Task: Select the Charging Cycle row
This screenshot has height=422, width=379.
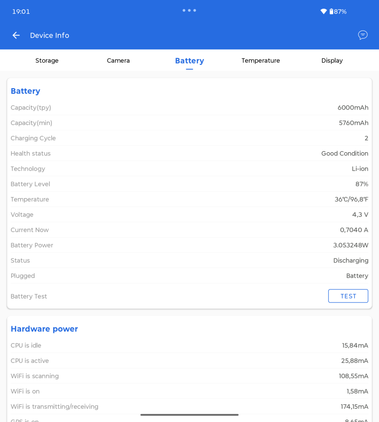Action: point(189,138)
